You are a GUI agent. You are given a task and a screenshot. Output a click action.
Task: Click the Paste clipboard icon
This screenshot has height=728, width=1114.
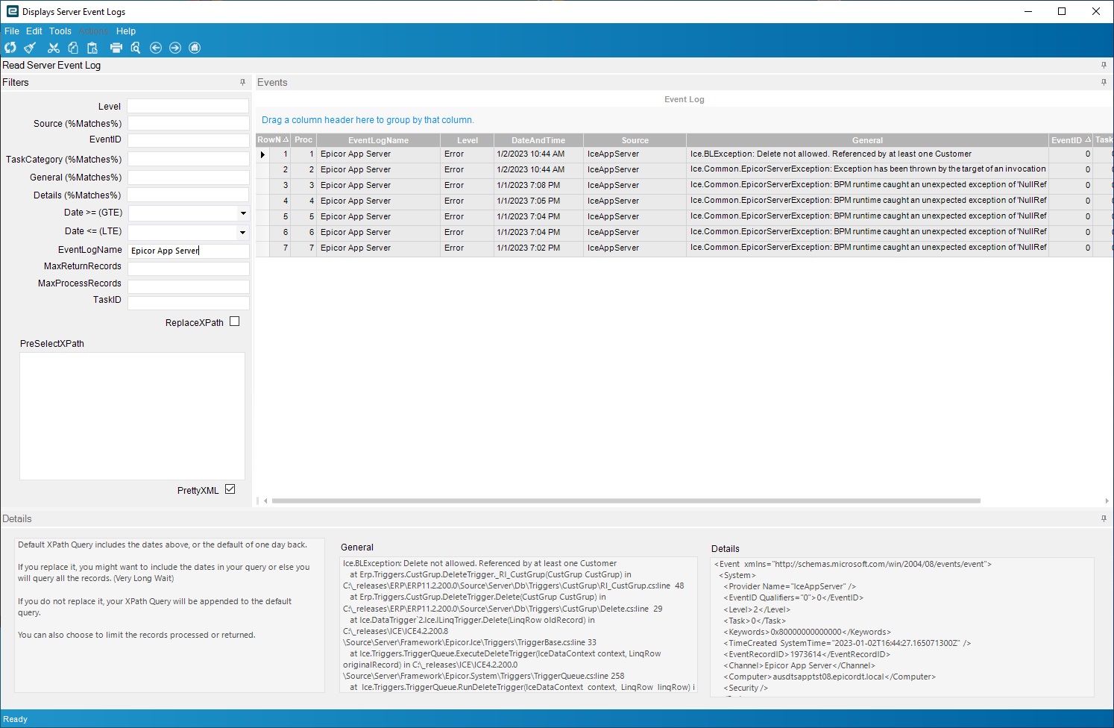point(92,48)
